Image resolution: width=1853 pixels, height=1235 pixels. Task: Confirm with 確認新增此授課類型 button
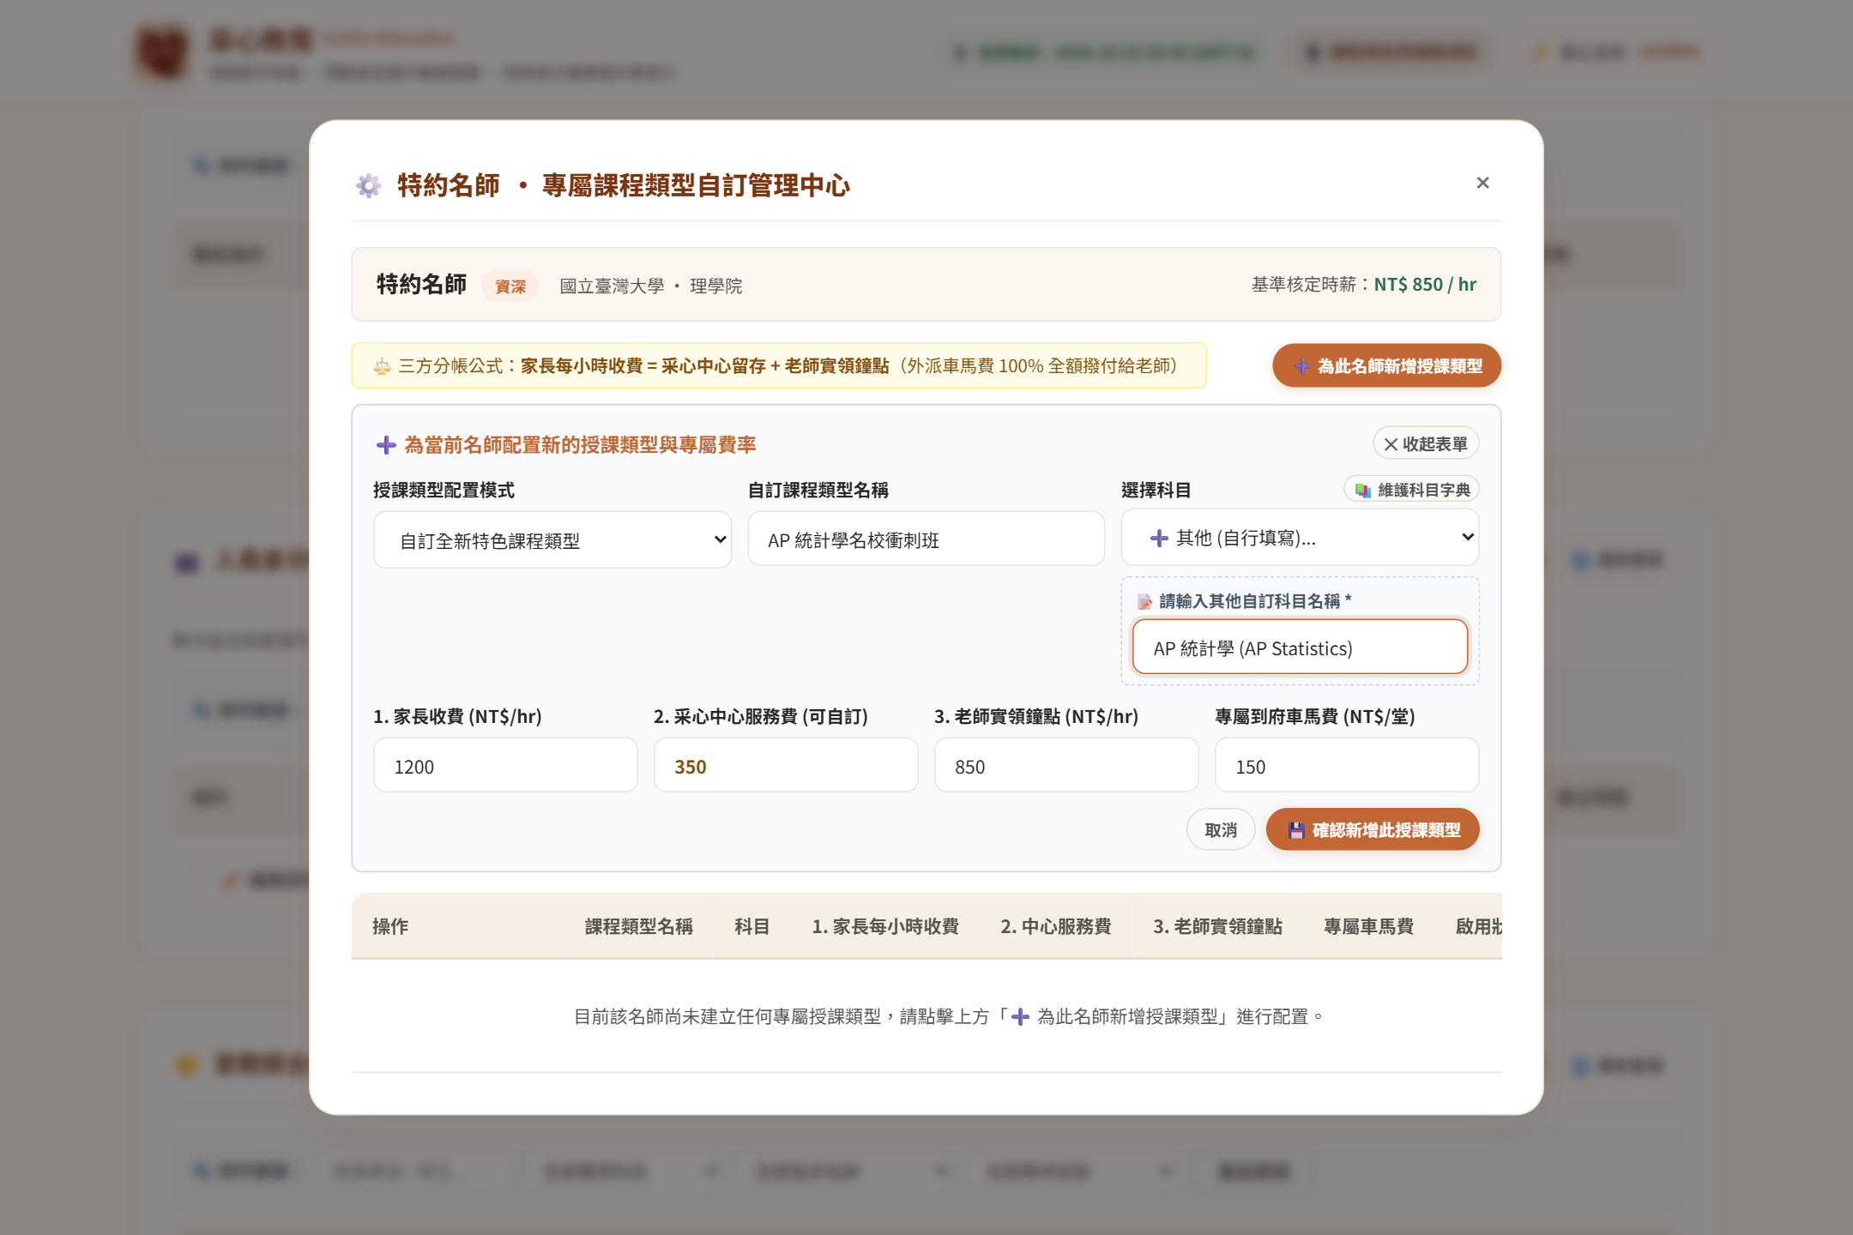click(1373, 830)
